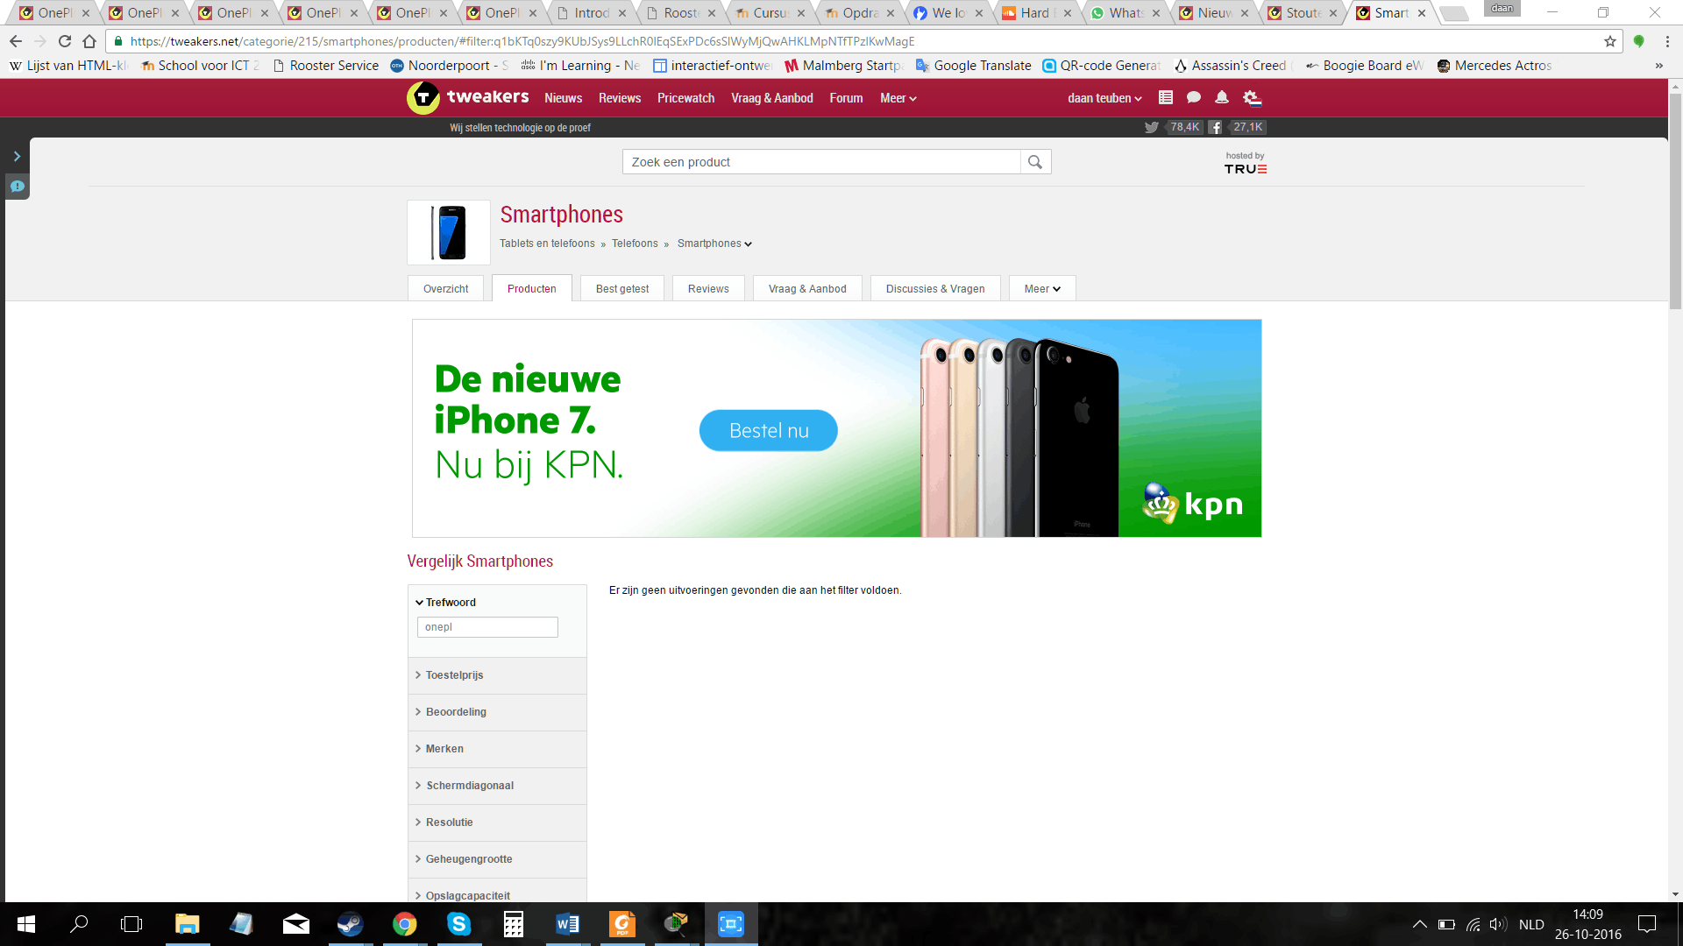Open the Meer tab dropdown
This screenshot has height=946, width=1683.
pyautogui.click(x=1042, y=288)
